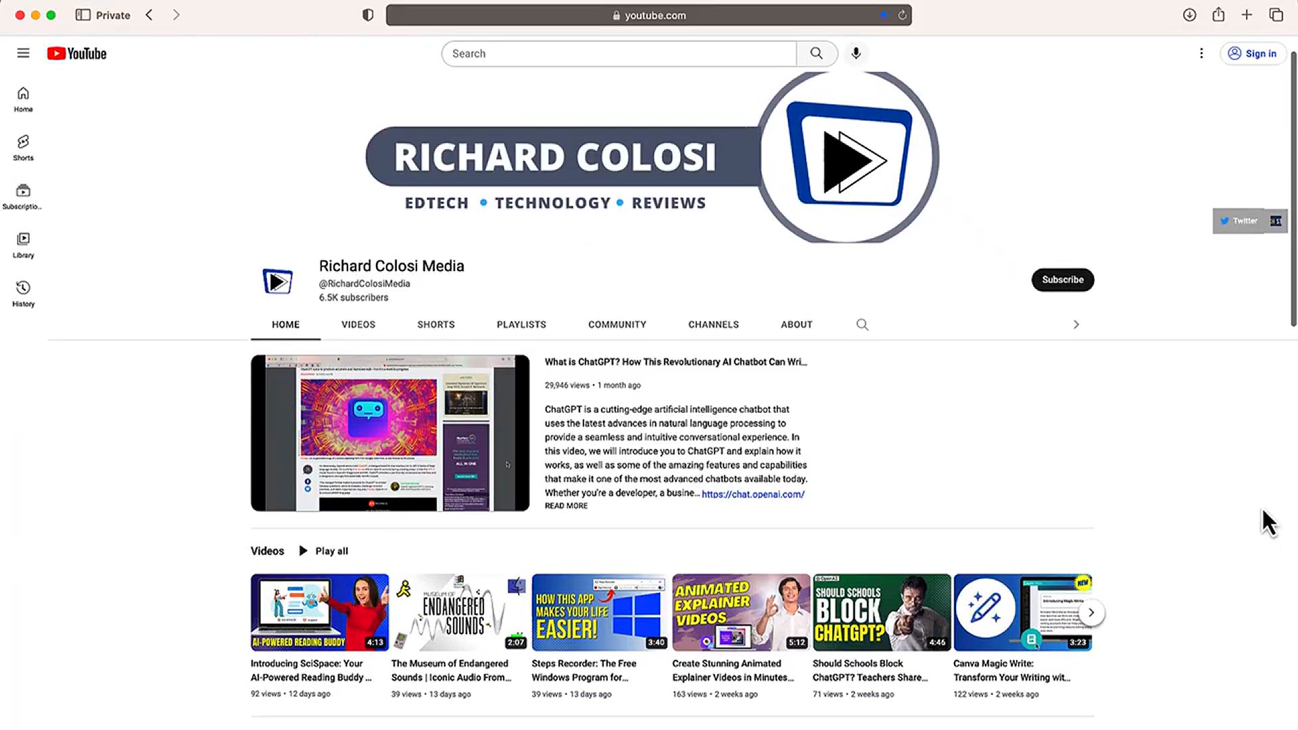This screenshot has width=1298, height=730.
Task: Subscribe to Richard Colosi Media
Action: pyautogui.click(x=1062, y=280)
